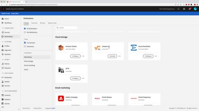This screenshot has width=199, height=111.
Task: Open Requests in the sidebar
Action: (x=6, y=68)
